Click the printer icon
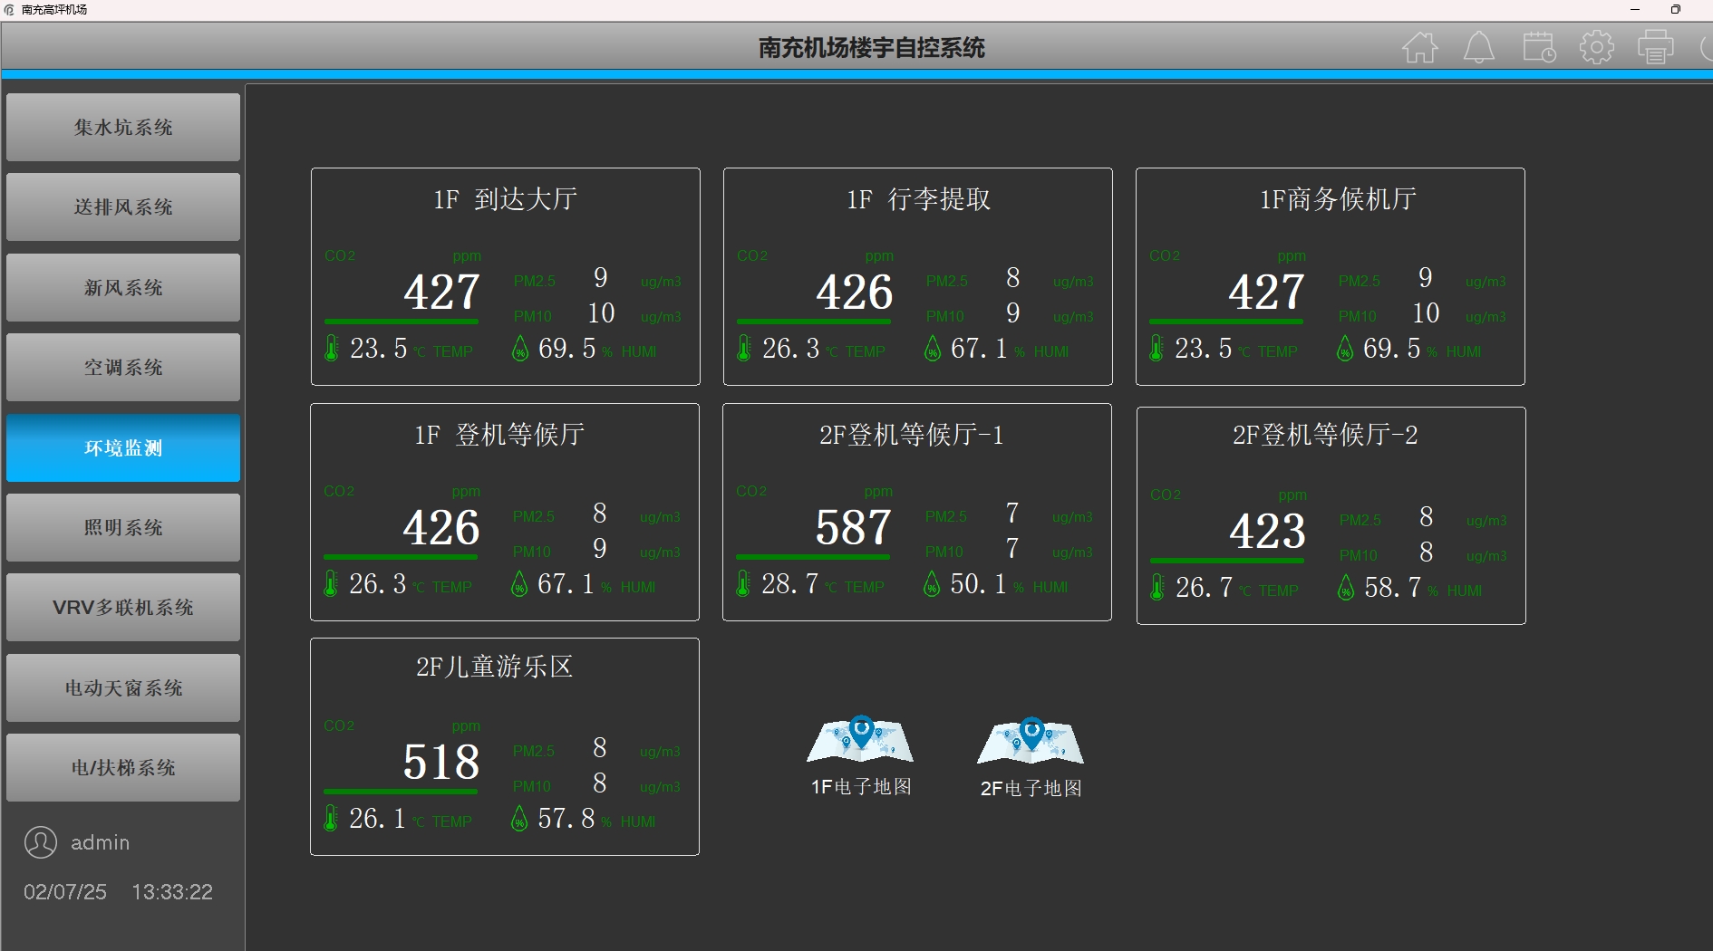1713x951 pixels. coord(1655,47)
